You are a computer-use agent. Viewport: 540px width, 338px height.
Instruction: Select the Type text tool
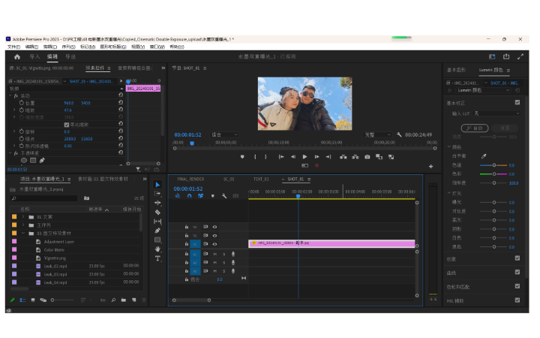(x=157, y=258)
